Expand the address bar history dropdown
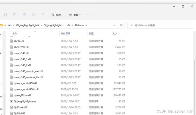This screenshot has width=196, height=115. click(115, 25)
